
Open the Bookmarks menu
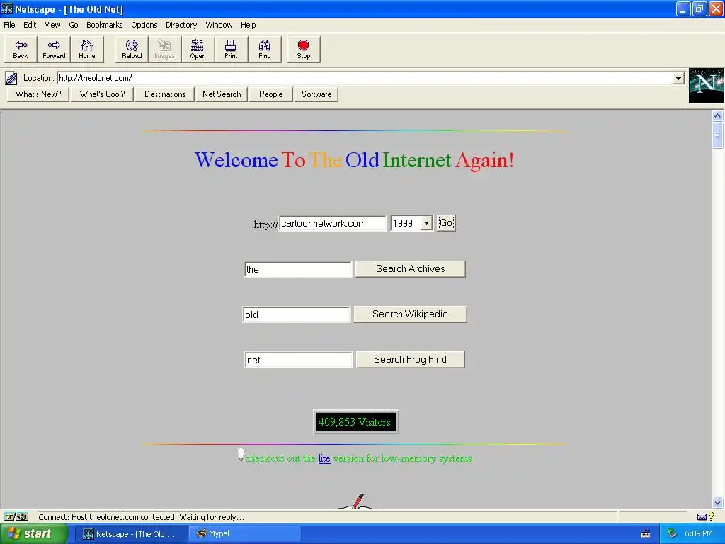(105, 25)
